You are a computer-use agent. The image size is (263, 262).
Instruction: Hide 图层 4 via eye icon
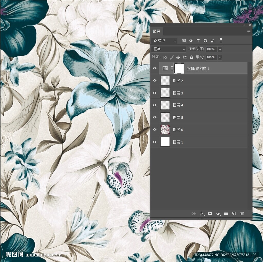pos(155,105)
